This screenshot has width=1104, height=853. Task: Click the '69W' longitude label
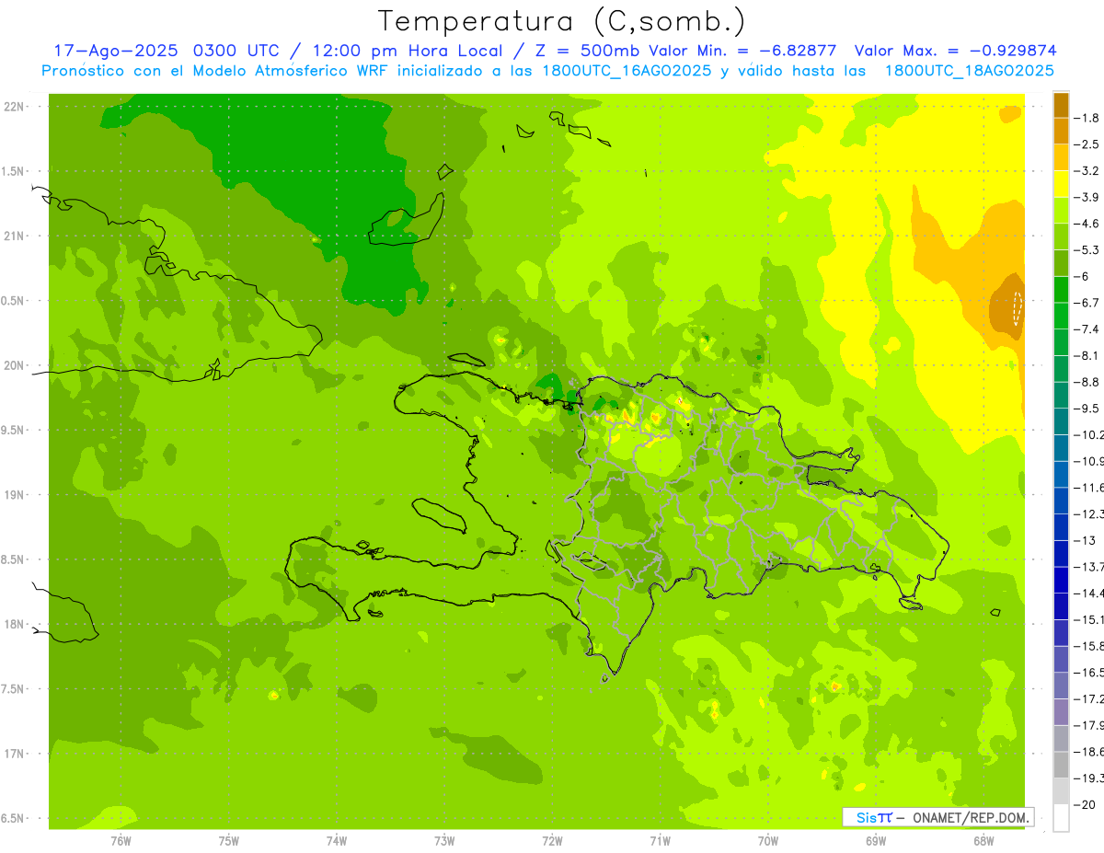click(876, 841)
